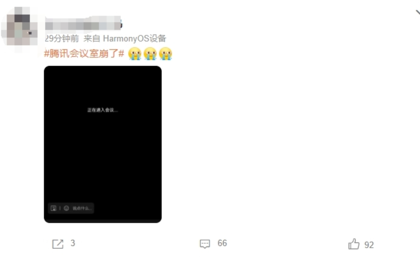Open comments via the speech bubble icon
The width and height of the screenshot is (420, 257).
point(205,244)
